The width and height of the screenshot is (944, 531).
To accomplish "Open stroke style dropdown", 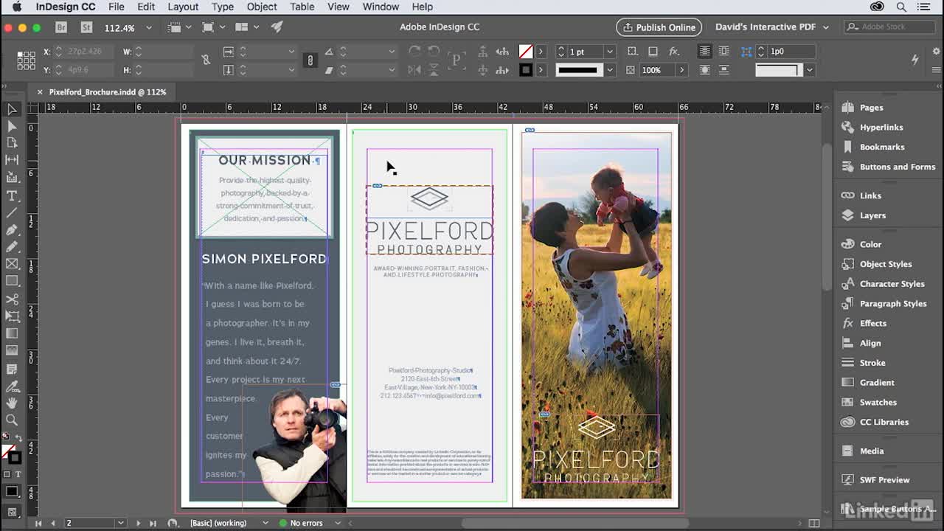I will (x=610, y=70).
